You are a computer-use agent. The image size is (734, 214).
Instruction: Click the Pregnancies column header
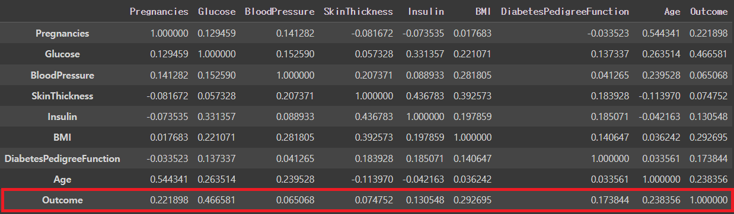[159, 12]
